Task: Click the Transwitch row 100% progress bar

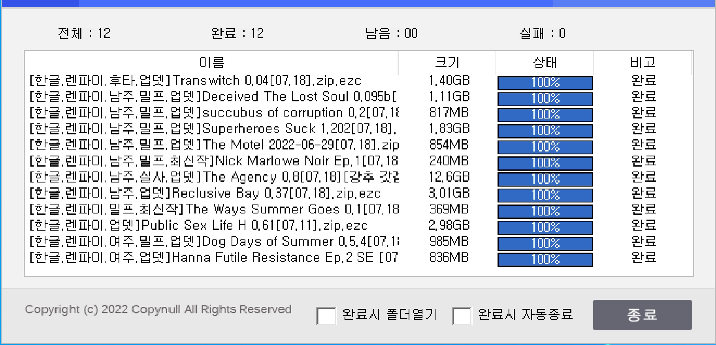Action: 545,83
